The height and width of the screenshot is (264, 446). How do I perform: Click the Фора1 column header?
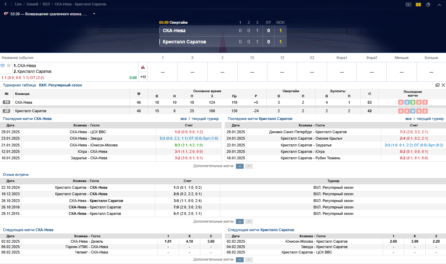342,58
